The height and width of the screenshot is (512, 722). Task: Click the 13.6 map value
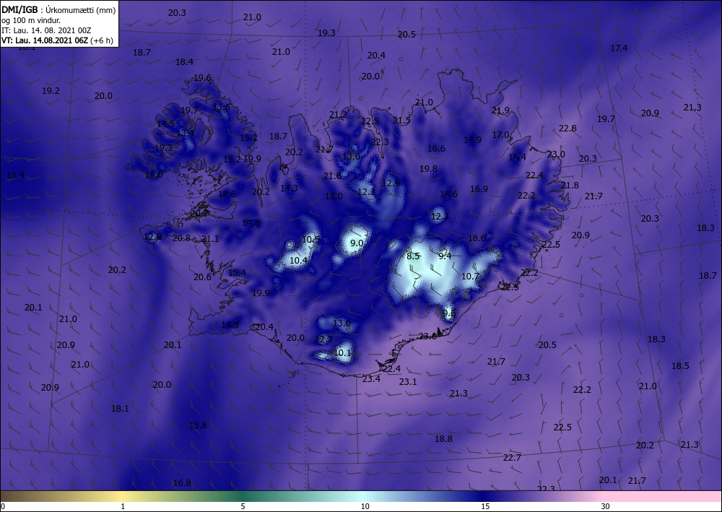click(221, 108)
